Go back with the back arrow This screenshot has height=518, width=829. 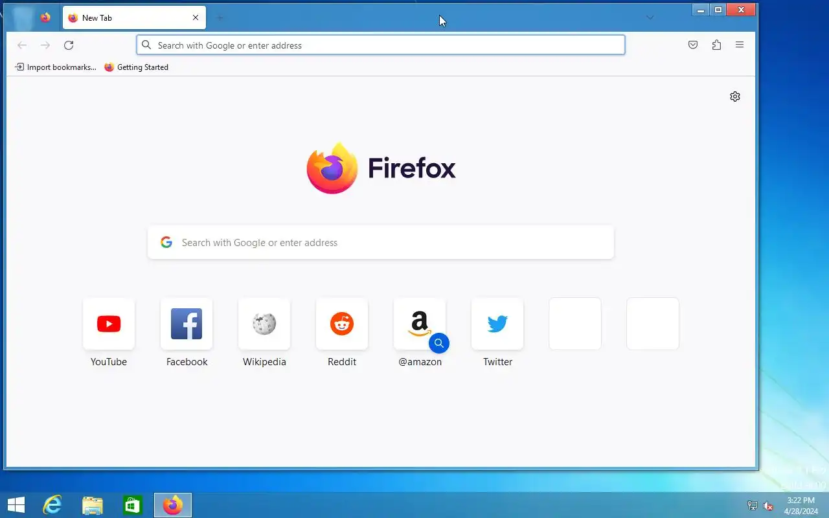22,45
